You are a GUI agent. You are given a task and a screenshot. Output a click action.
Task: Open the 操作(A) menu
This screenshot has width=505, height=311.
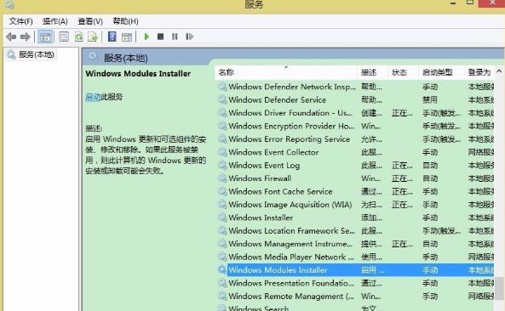55,21
